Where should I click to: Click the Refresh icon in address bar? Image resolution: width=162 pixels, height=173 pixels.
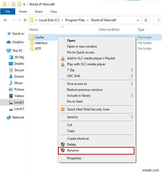point(146,20)
